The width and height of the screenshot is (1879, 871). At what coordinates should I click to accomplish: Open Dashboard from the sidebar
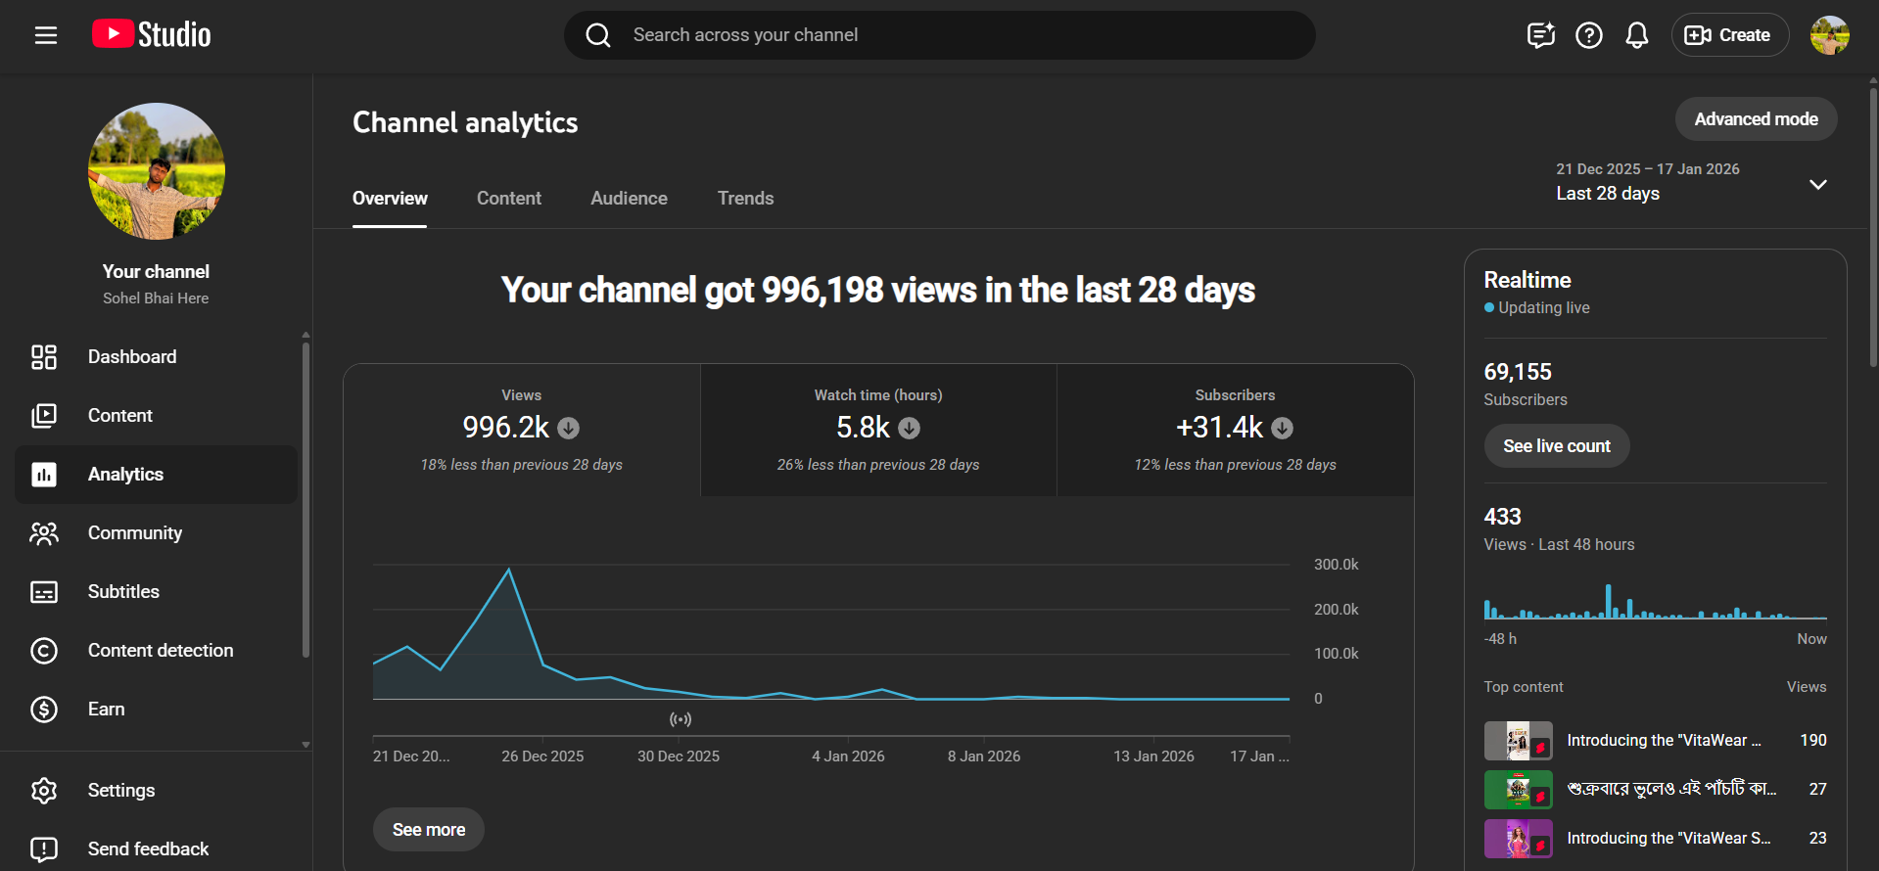(x=132, y=357)
